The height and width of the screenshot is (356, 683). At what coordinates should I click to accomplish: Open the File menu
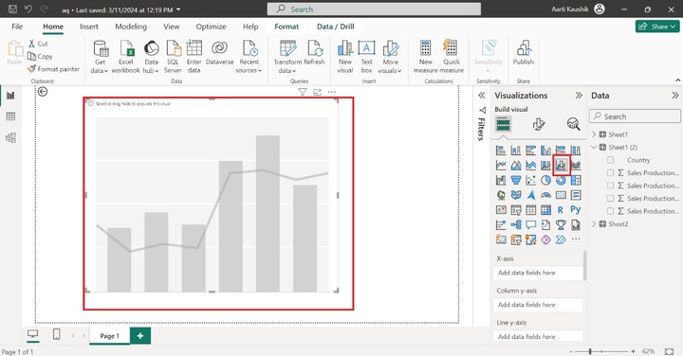pos(17,27)
